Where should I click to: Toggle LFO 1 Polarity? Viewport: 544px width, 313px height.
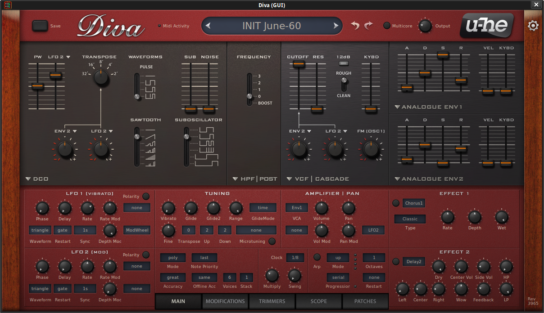point(146,197)
